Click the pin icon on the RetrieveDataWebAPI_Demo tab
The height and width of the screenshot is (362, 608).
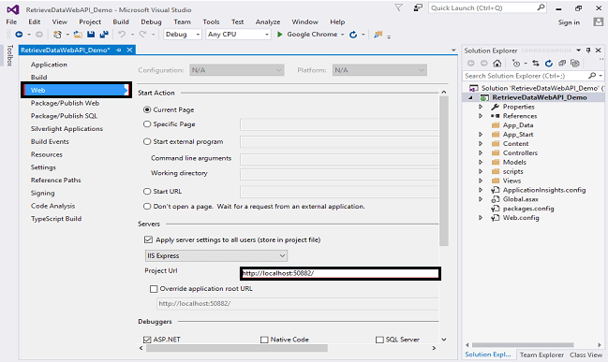click(x=119, y=50)
